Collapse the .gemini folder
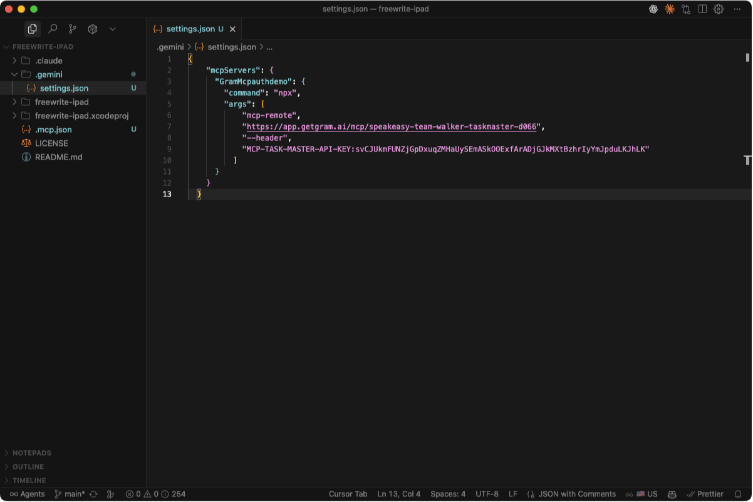 click(x=14, y=74)
